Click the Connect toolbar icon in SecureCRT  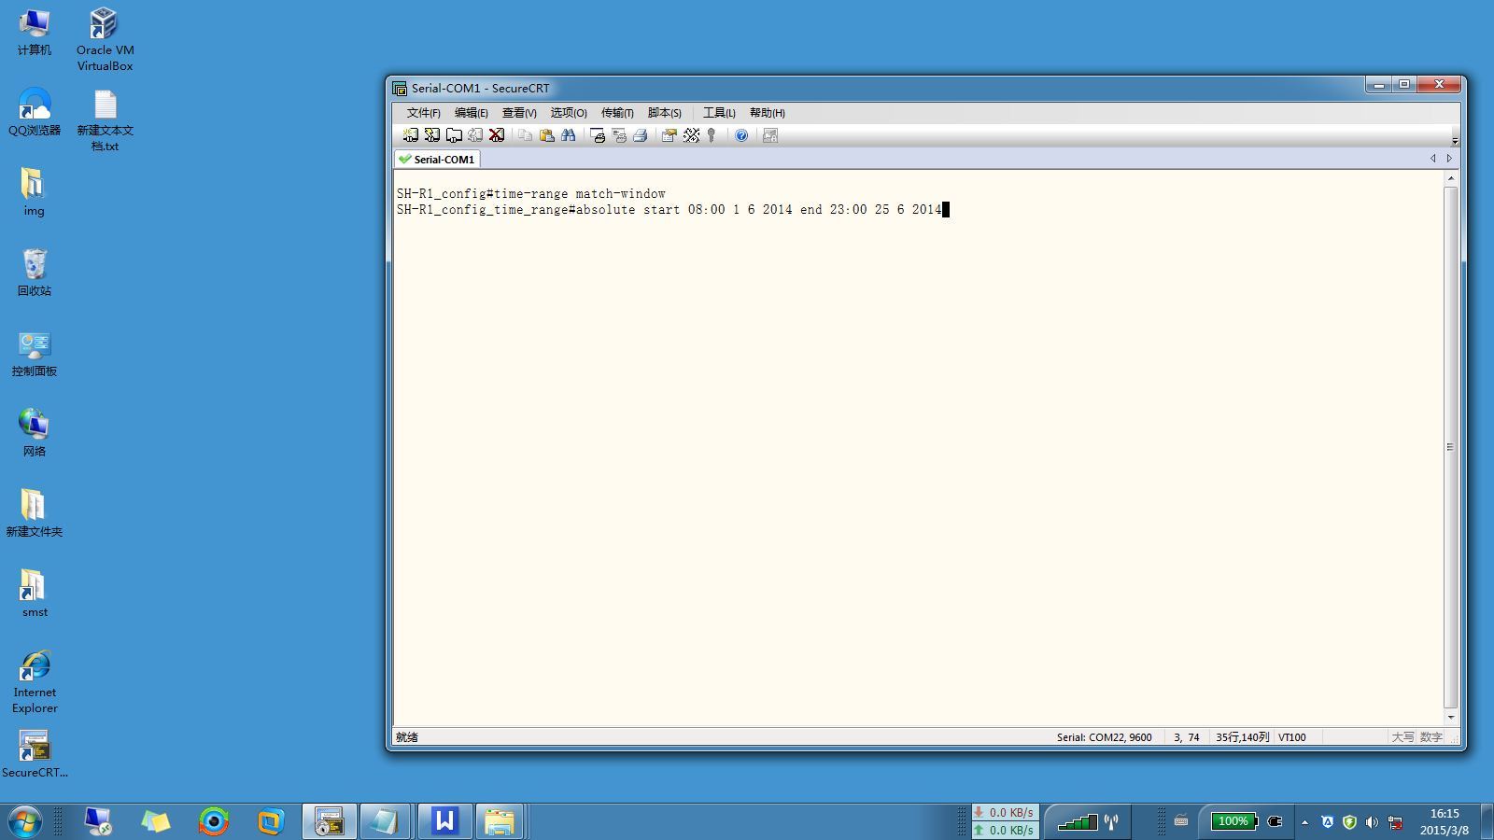[410, 135]
